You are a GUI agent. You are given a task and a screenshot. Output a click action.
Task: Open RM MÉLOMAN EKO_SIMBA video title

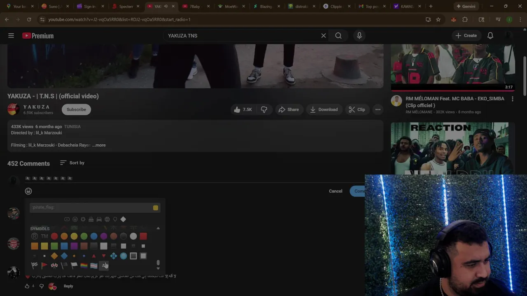[455, 102]
